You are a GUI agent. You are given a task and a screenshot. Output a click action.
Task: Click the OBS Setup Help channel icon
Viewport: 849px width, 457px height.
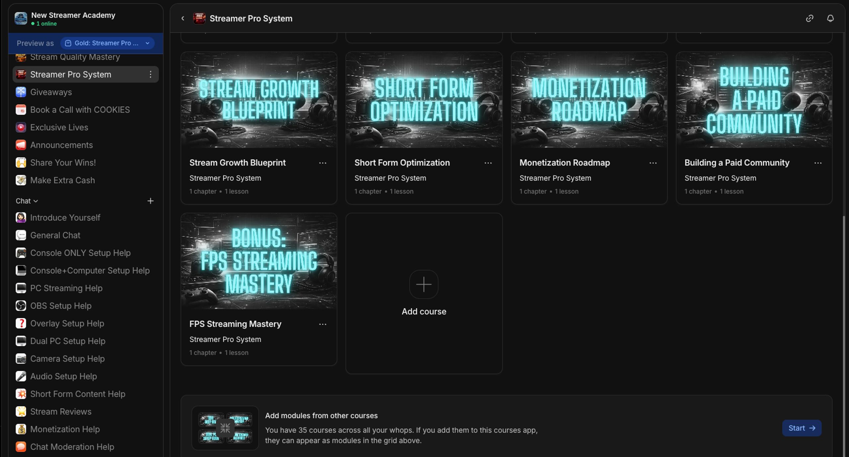click(x=21, y=306)
